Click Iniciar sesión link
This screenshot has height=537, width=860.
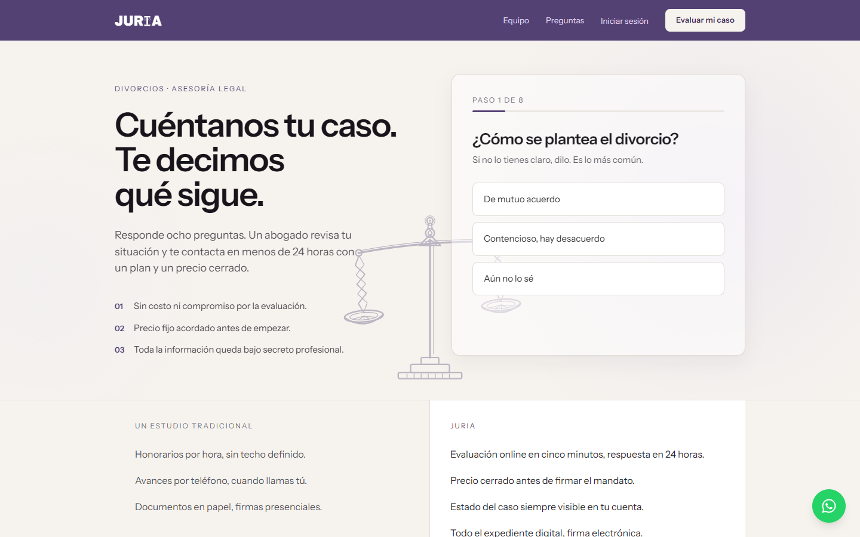point(624,21)
